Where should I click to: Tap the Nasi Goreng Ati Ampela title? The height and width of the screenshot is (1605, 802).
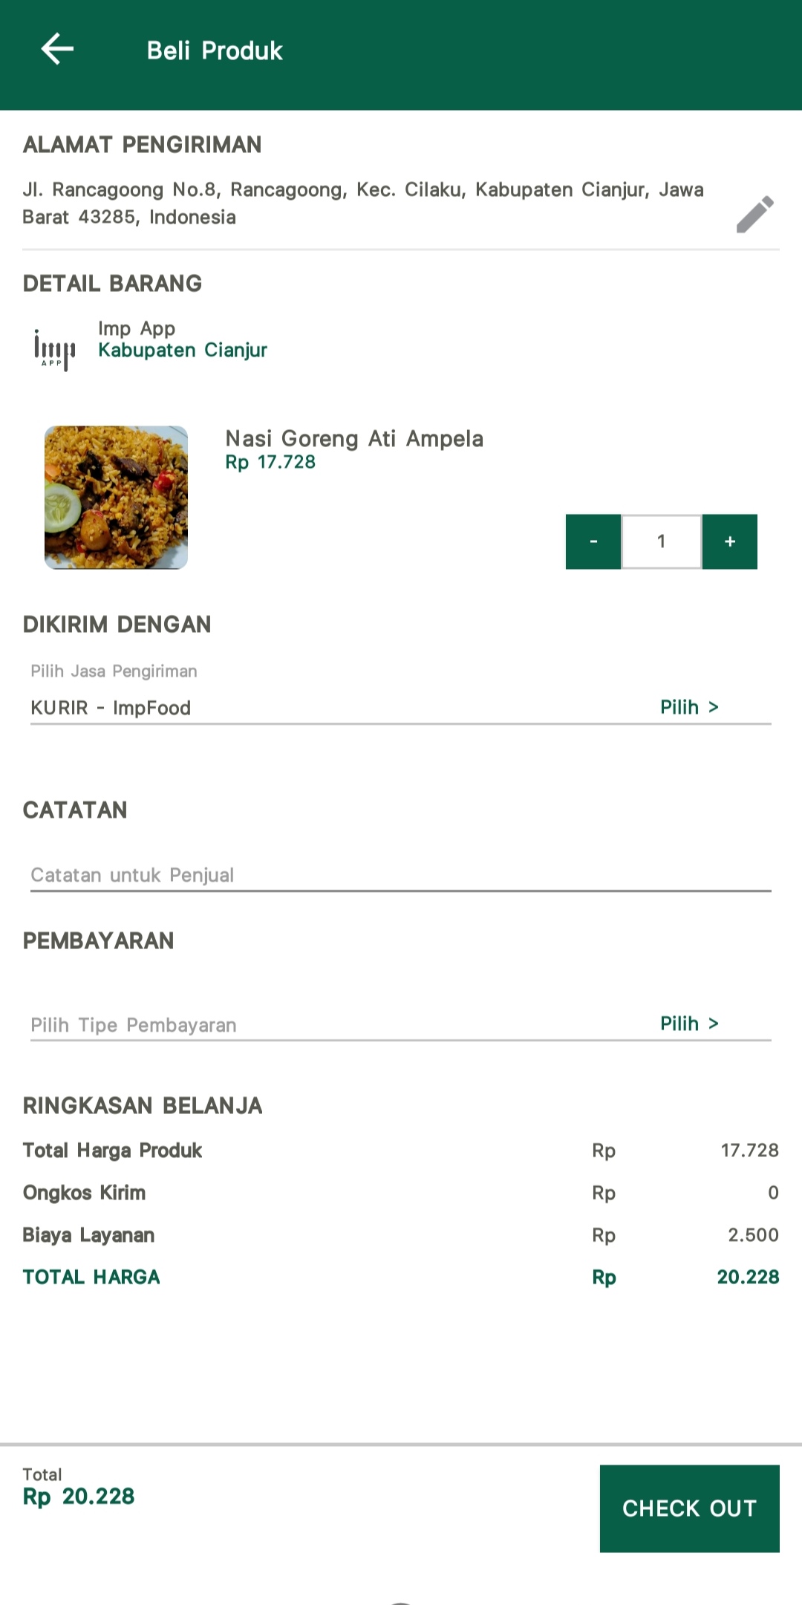(x=354, y=438)
